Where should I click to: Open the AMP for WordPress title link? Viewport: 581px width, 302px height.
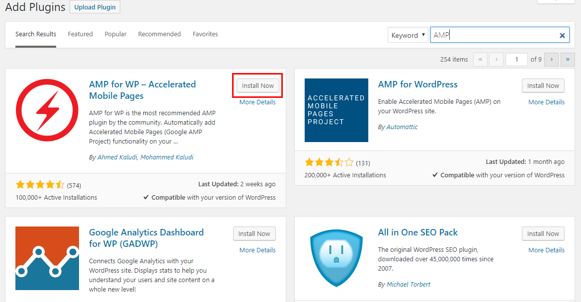417,84
